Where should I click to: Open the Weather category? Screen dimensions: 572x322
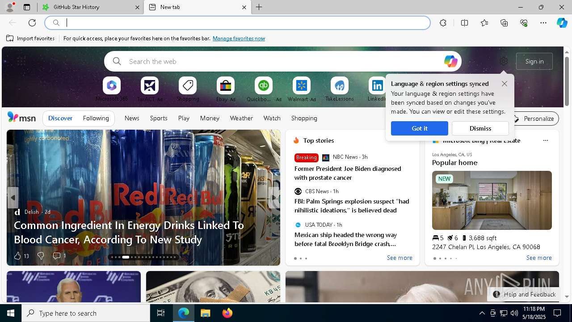(x=241, y=118)
